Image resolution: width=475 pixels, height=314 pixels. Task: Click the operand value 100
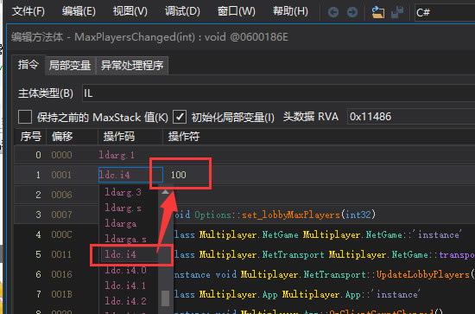[179, 175]
